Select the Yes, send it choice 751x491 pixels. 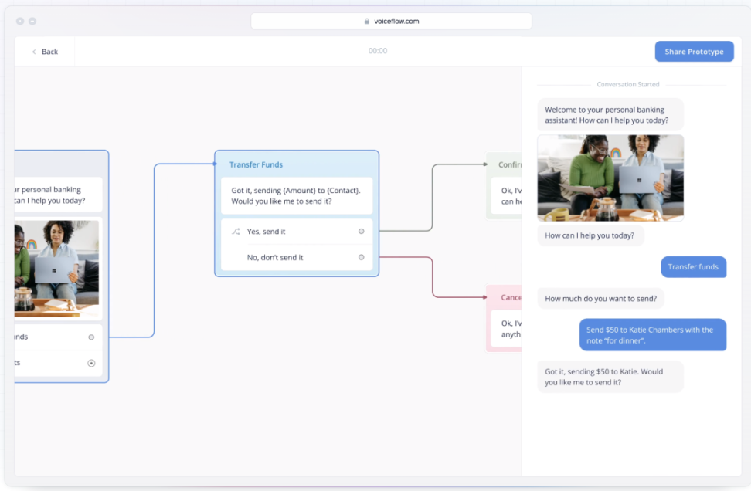pyautogui.click(x=267, y=232)
